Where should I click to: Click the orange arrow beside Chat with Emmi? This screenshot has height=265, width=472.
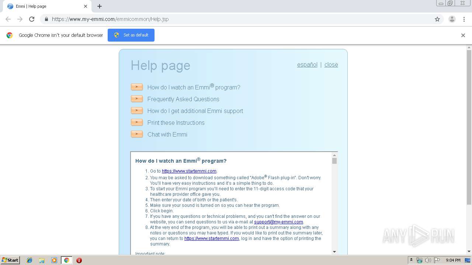click(x=137, y=134)
